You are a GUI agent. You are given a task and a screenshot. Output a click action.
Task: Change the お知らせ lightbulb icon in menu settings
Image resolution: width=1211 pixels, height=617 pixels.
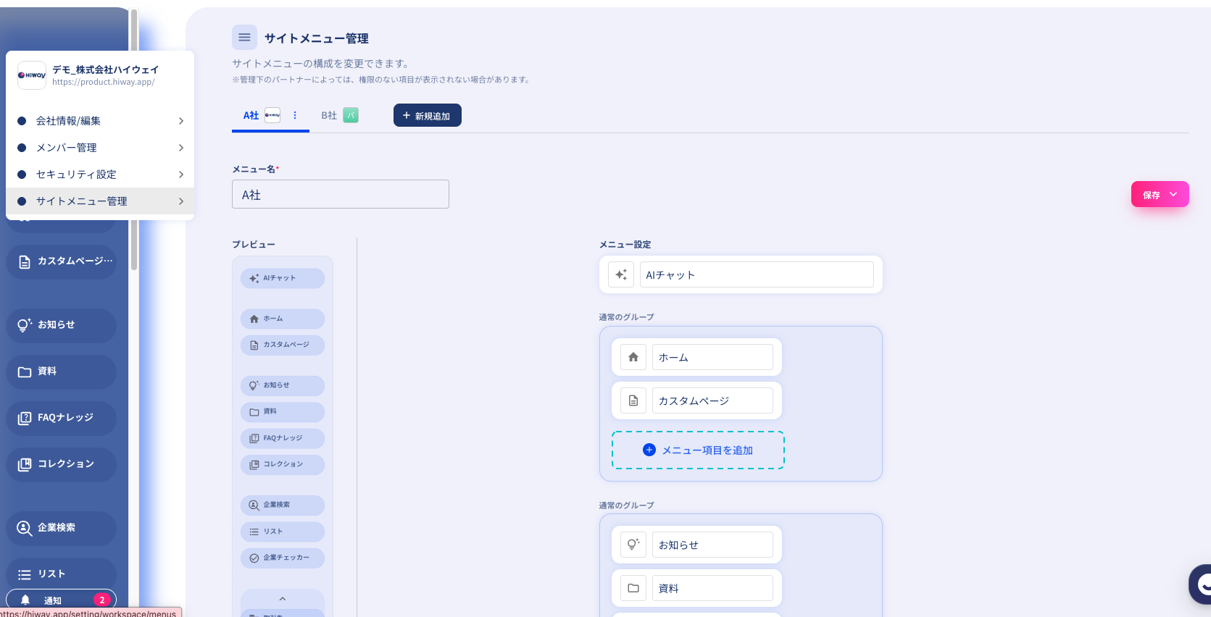coord(633,545)
